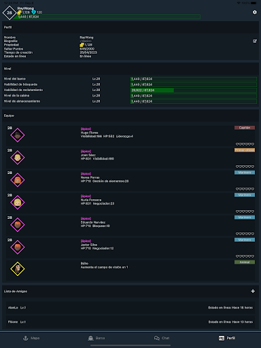261x348 pixels.
Task: Tap Eduardo Narváez name text
Action: [93, 222]
